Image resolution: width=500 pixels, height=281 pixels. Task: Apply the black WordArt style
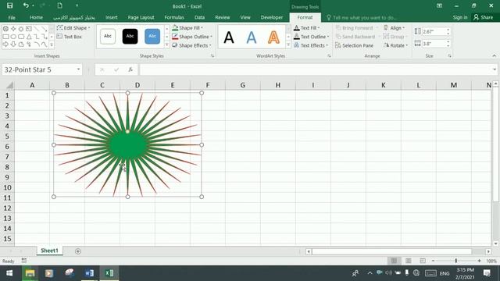tap(229, 37)
